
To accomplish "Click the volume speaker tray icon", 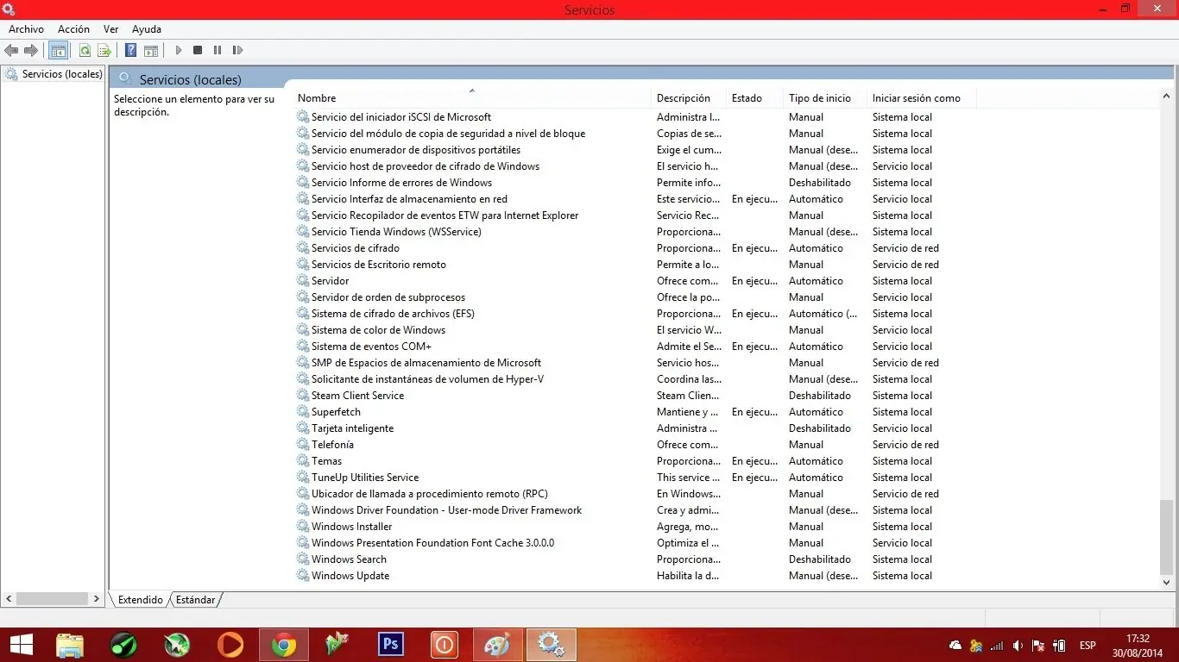I will click(1018, 646).
